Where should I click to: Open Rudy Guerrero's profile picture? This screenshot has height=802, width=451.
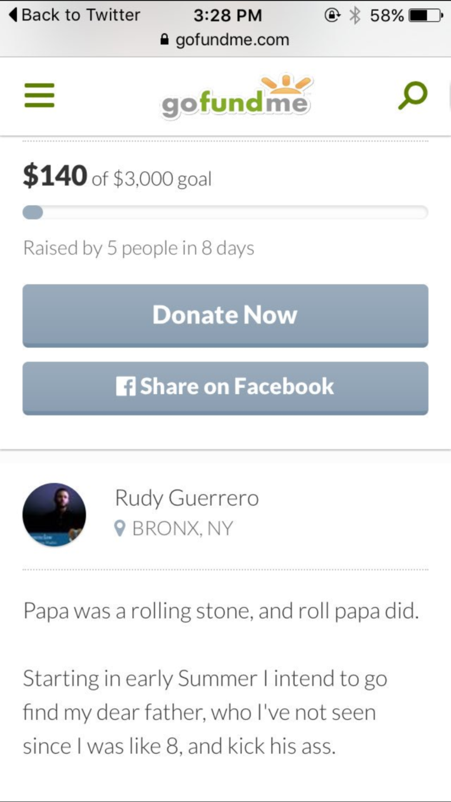[54, 515]
